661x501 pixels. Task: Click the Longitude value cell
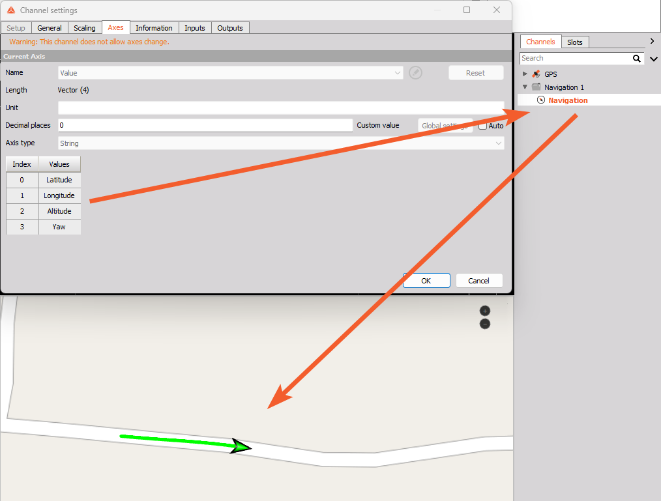pos(59,195)
